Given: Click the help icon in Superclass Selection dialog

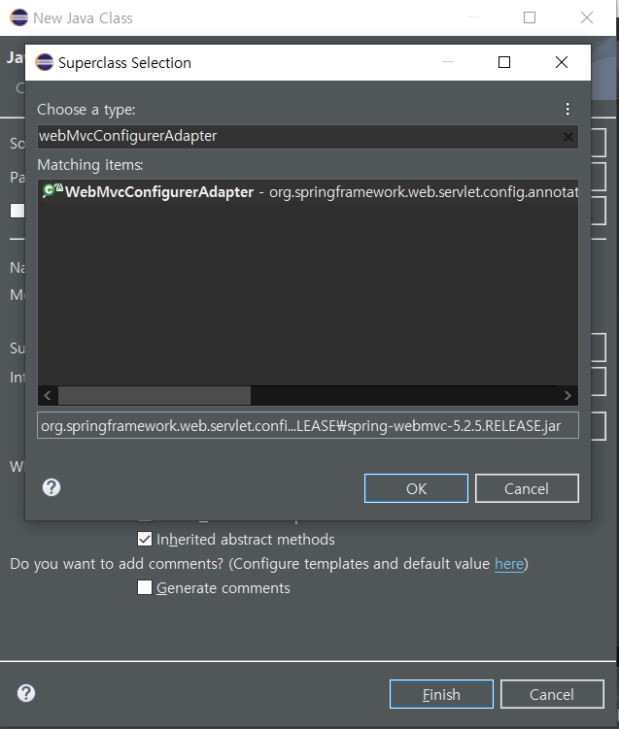Looking at the screenshot, I should [x=52, y=487].
